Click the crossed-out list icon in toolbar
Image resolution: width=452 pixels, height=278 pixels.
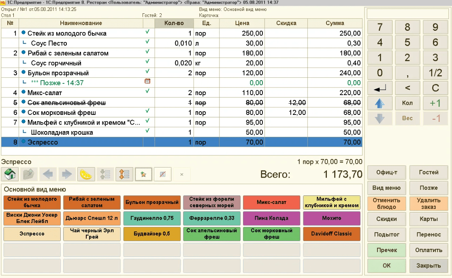(162, 174)
